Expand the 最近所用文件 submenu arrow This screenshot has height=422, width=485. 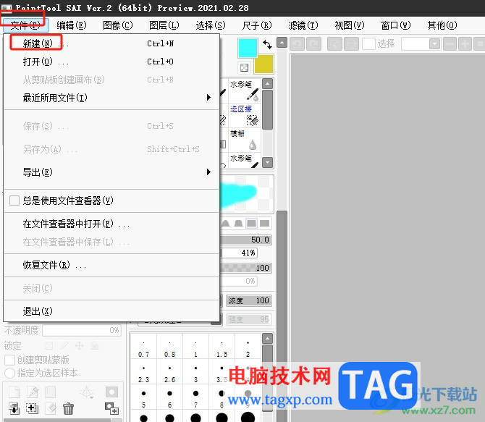click(208, 98)
